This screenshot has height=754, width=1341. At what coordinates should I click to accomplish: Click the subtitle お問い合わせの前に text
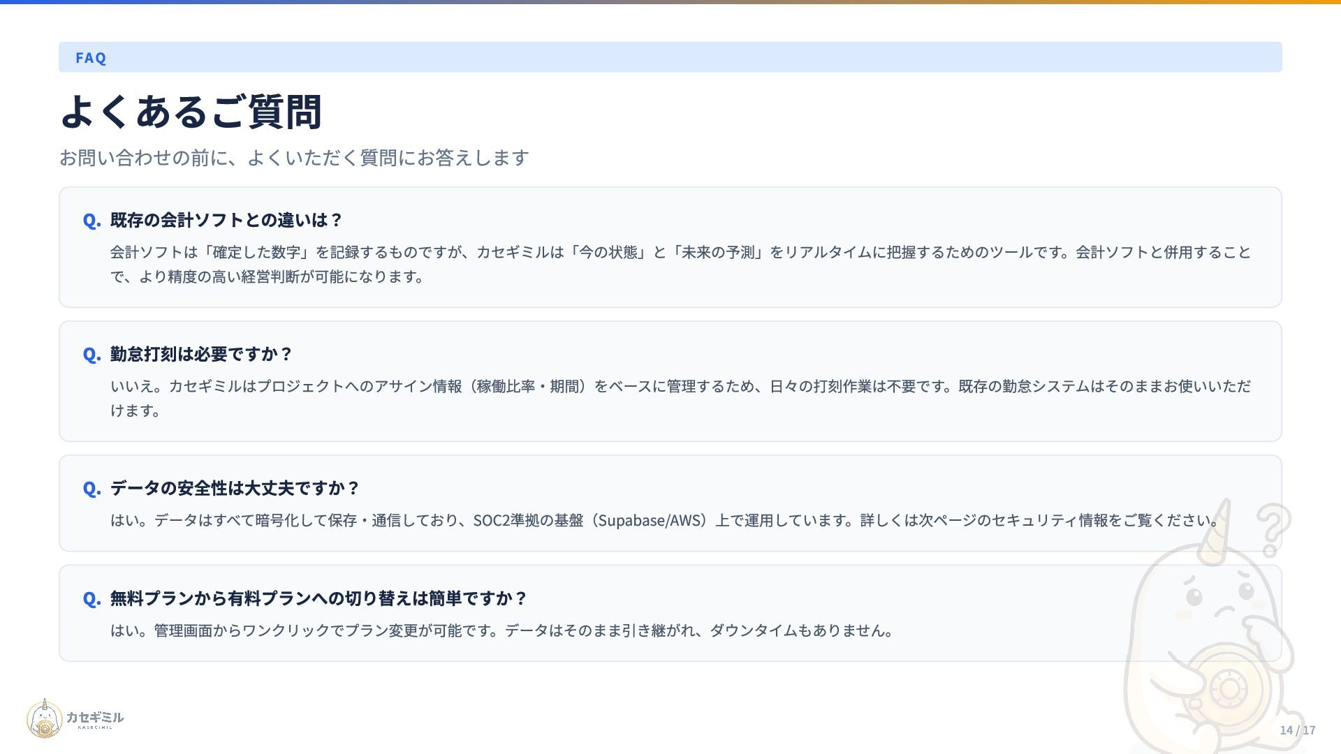coord(293,158)
